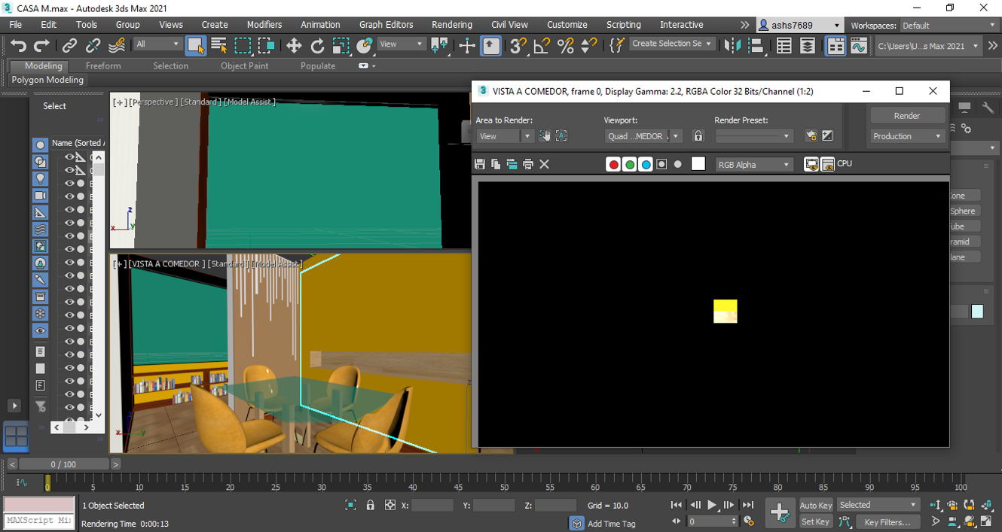Save the rendered image in frame window

tap(480, 164)
